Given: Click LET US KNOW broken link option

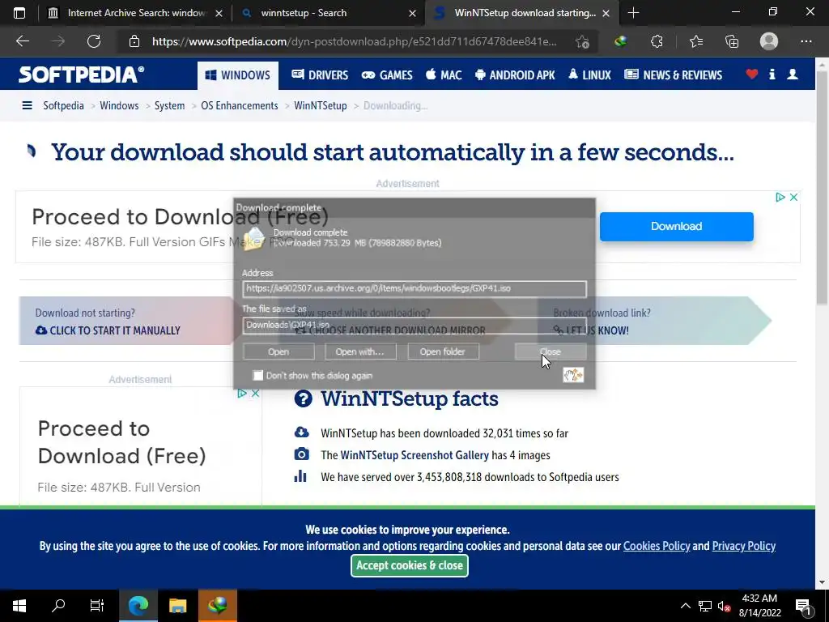Looking at the screenshot, I should 591,330.
